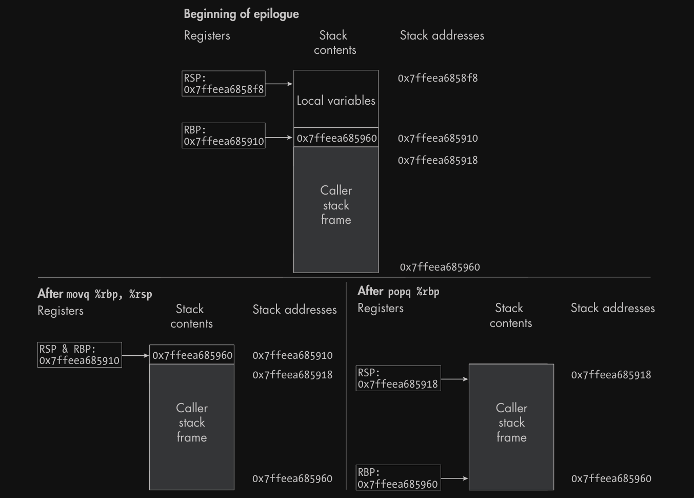Click the "Stack contents" header in the movq section
The image size is (694, 498).
coord(191,316)
